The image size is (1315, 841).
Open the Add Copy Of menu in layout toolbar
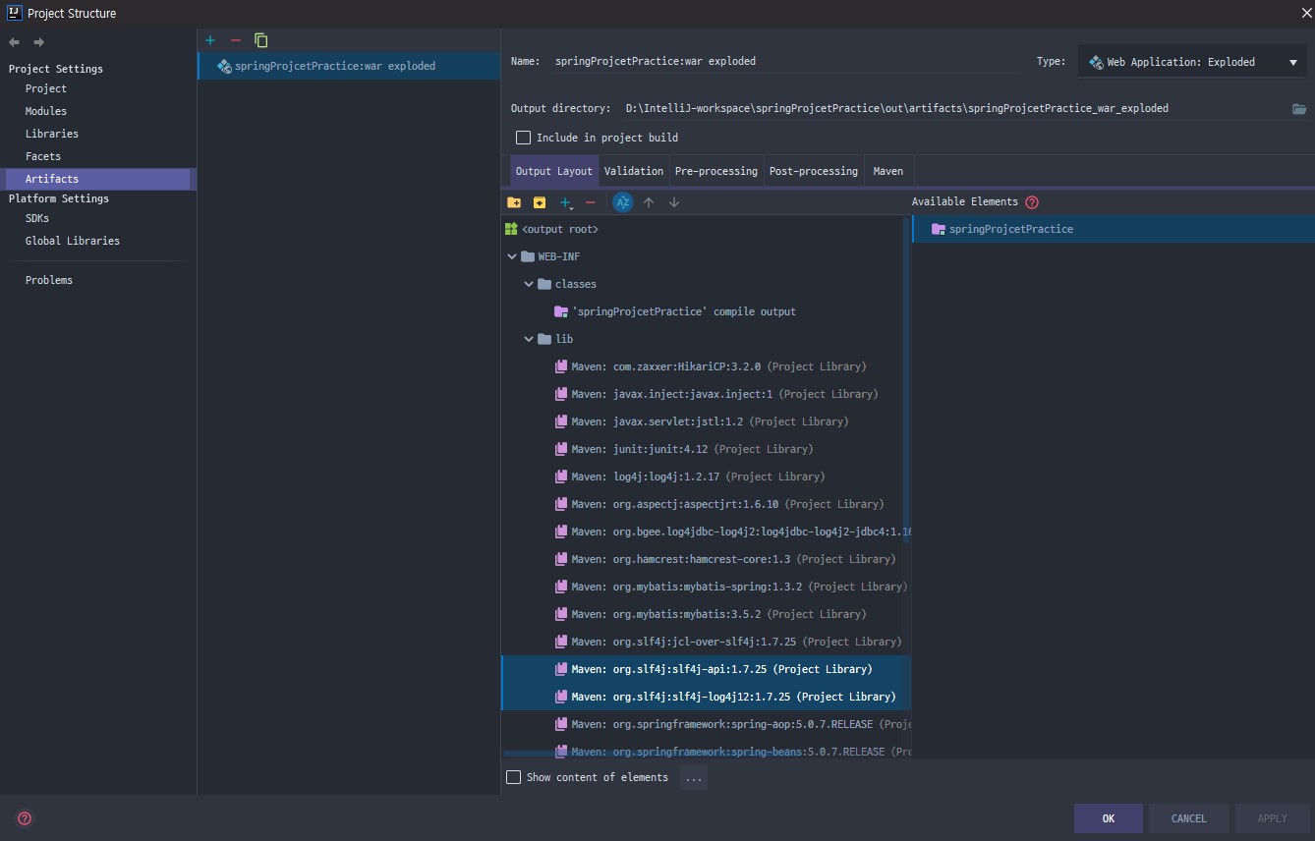pyautogui.click(x=566, y=202)
